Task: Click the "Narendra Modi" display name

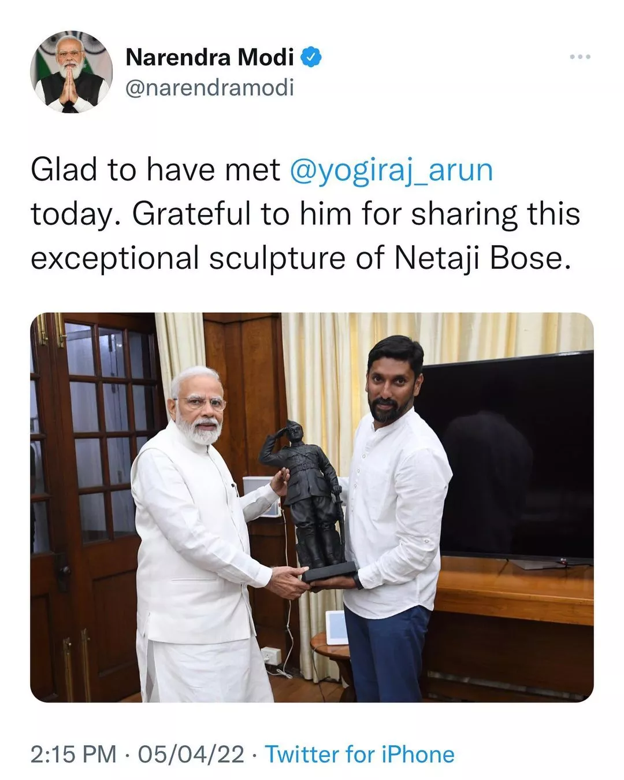Action: [x=210, y=57]
